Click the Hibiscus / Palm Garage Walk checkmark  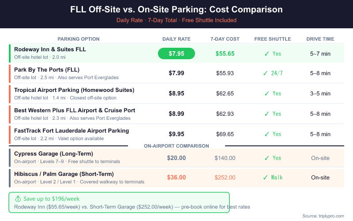click(265, 177)
